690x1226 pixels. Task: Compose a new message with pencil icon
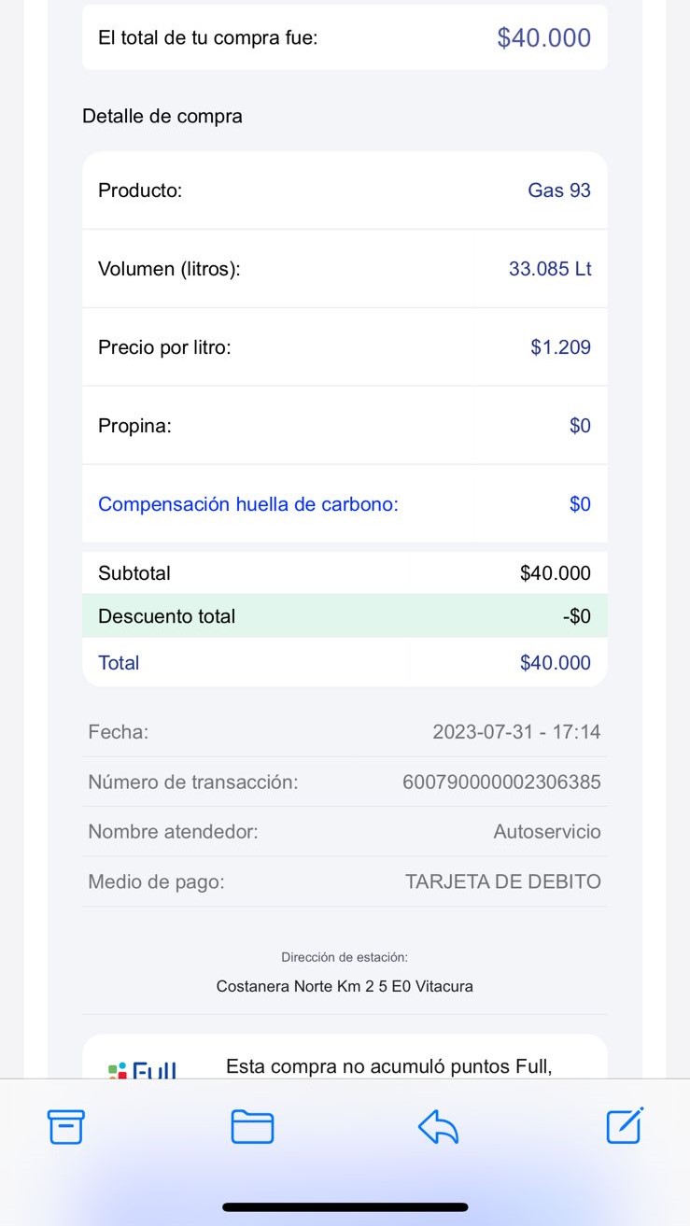(625, 1126)
